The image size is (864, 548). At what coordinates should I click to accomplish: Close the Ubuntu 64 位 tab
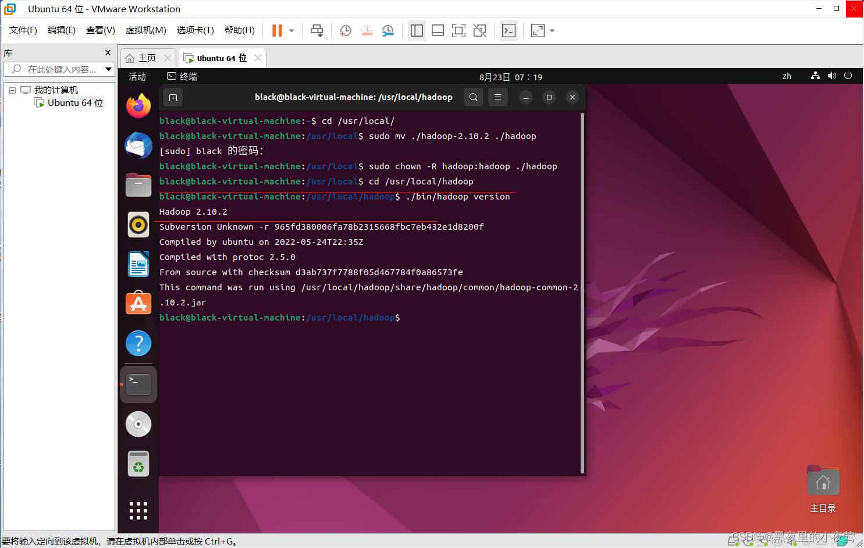pyautogui.click(x=258, y=58)
